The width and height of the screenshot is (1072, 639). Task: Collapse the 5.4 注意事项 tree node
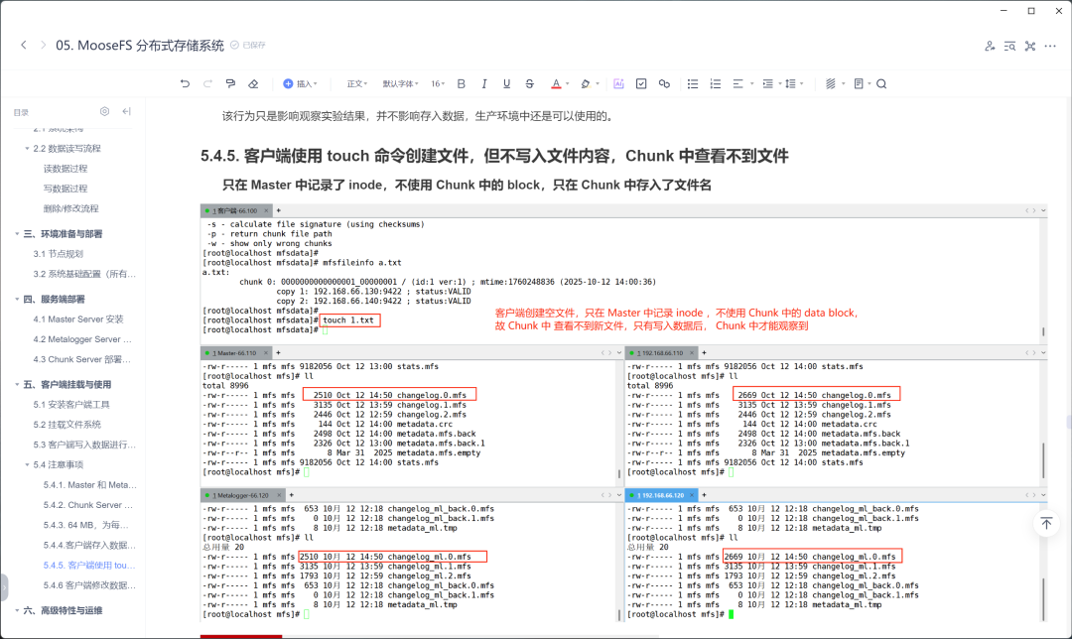27,464
